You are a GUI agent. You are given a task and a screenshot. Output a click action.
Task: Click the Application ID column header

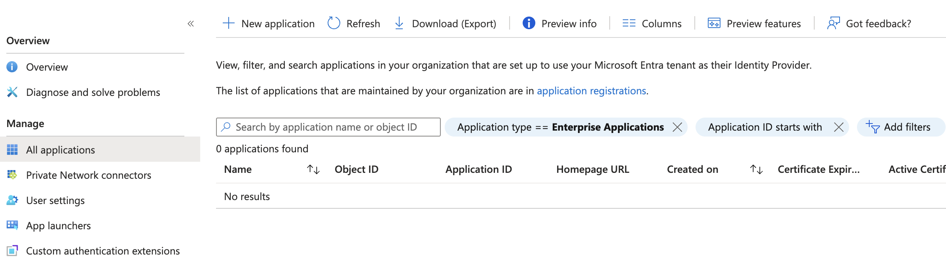[479, 170]
